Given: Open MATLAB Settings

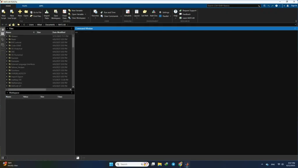Looking at the screenshot, I should (x=164, y=12).
